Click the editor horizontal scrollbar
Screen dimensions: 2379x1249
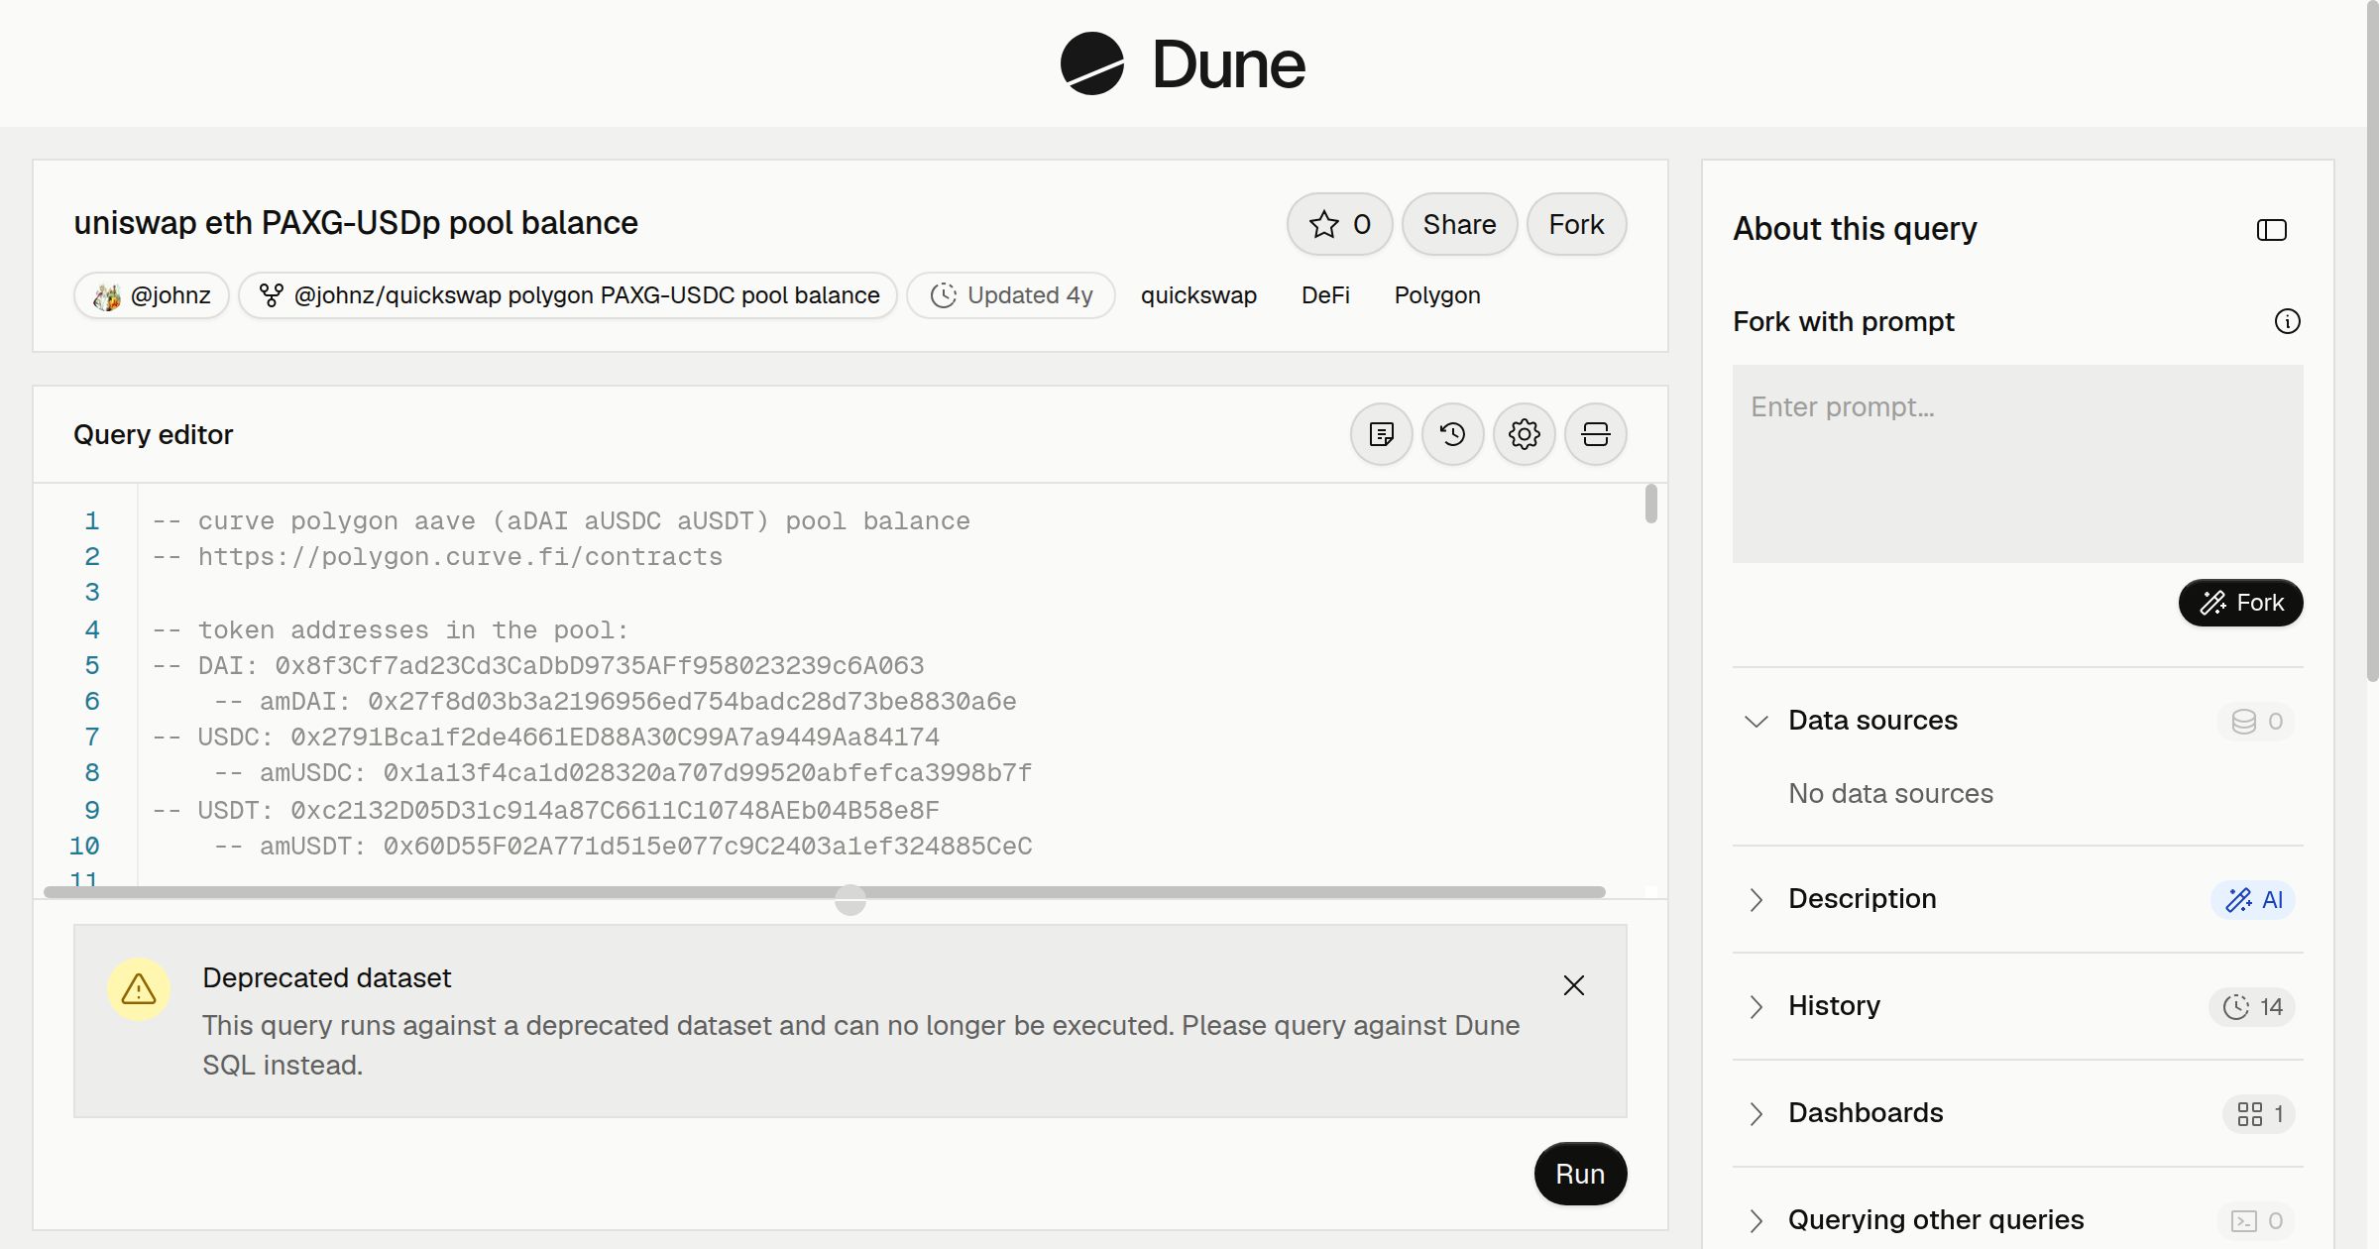pyautogui.click(x=825, y=892)
